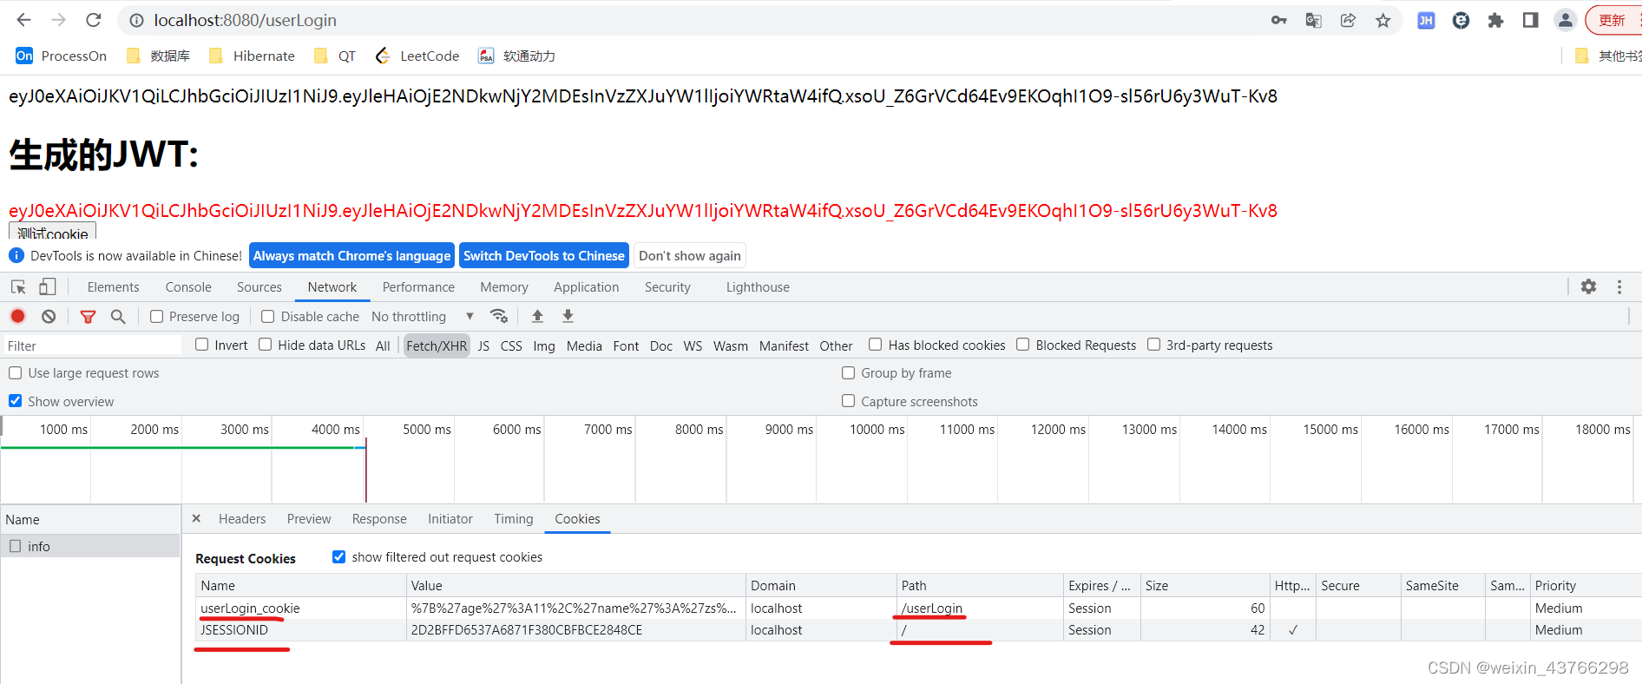Stop recording network log
This screenshot has width=1642, height=684.
[x=18, y=317]
